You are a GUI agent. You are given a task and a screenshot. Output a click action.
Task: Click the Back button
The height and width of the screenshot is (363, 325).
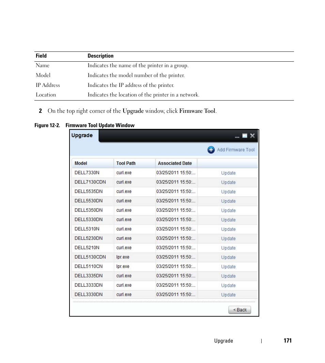239,310
